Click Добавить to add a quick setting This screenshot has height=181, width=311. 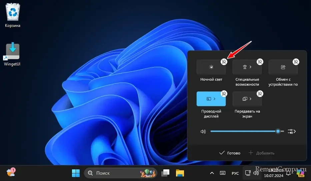coord(262,153)
